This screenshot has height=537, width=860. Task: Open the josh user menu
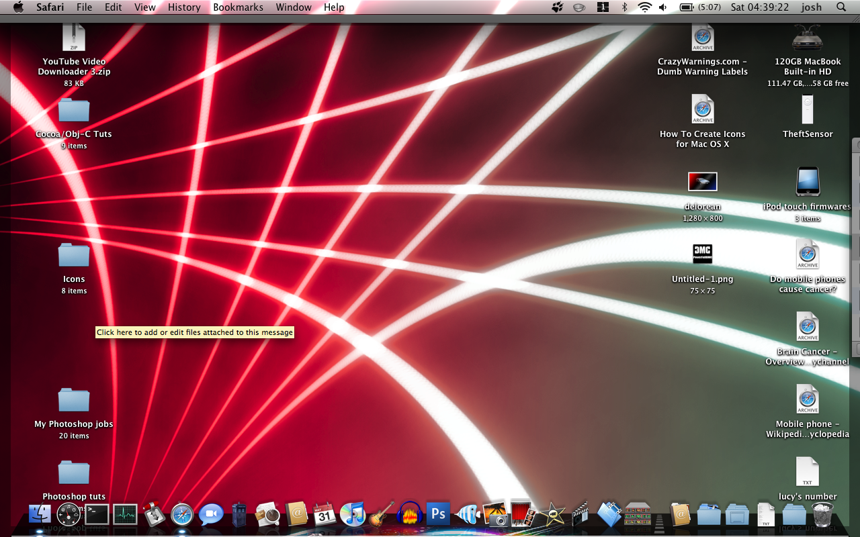[x=812, y=7]
